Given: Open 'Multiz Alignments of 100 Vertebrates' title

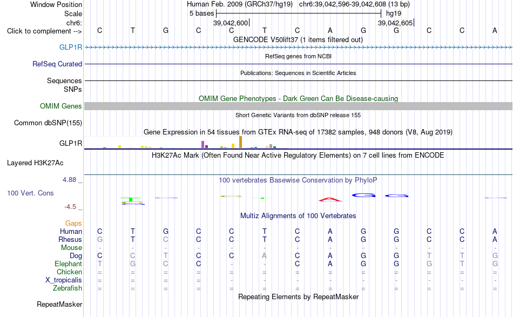Looking at the screenshot, I should [298, 215].
